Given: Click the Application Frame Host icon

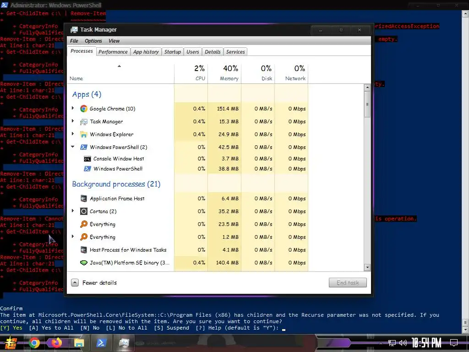Looking at the screenshot, I should 84,198.
